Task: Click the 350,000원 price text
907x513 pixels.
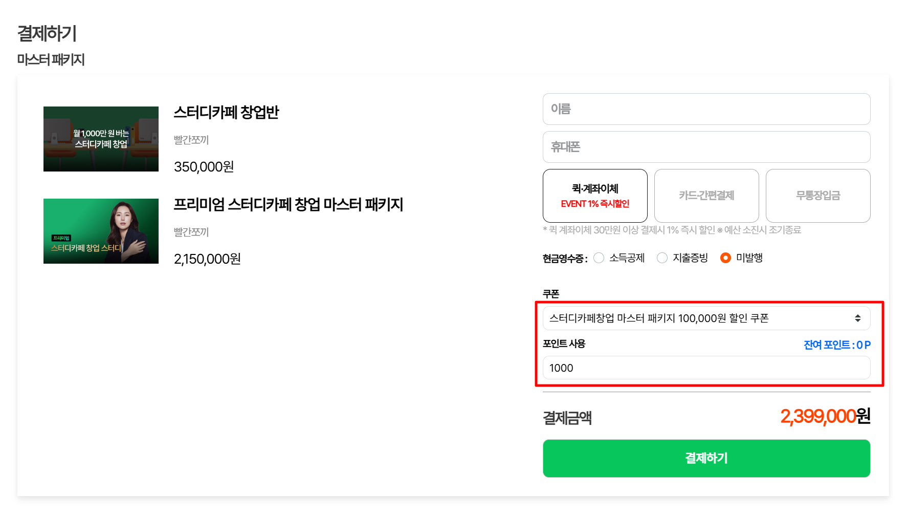Action: (x=204, y=167)
